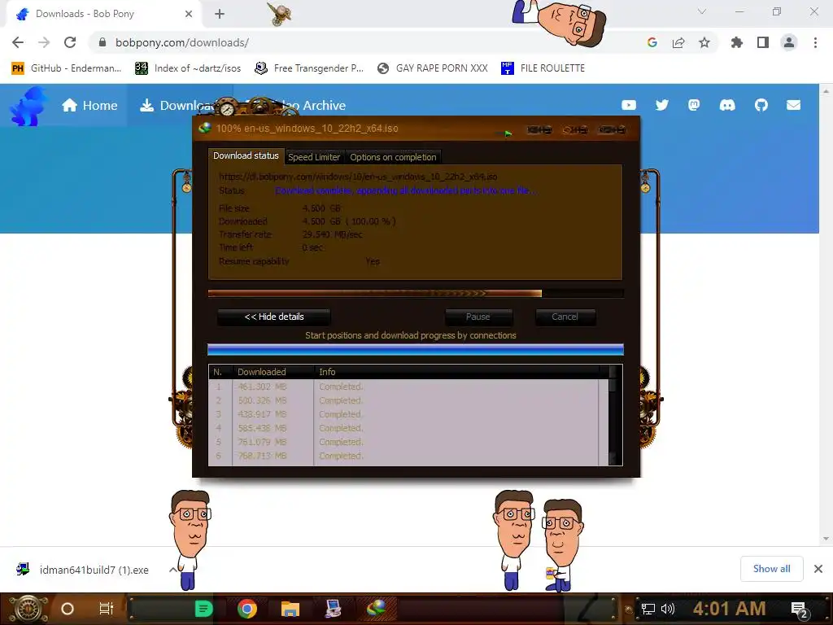
Task: Click the address bar URL
Action: 182,42
